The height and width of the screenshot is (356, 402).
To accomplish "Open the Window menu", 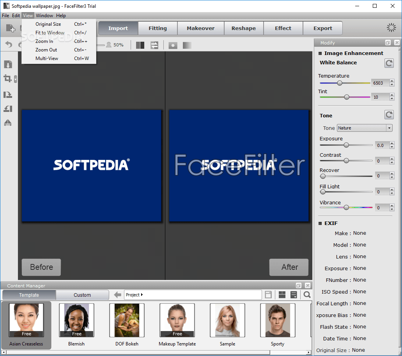I will (x=44, y=15).
